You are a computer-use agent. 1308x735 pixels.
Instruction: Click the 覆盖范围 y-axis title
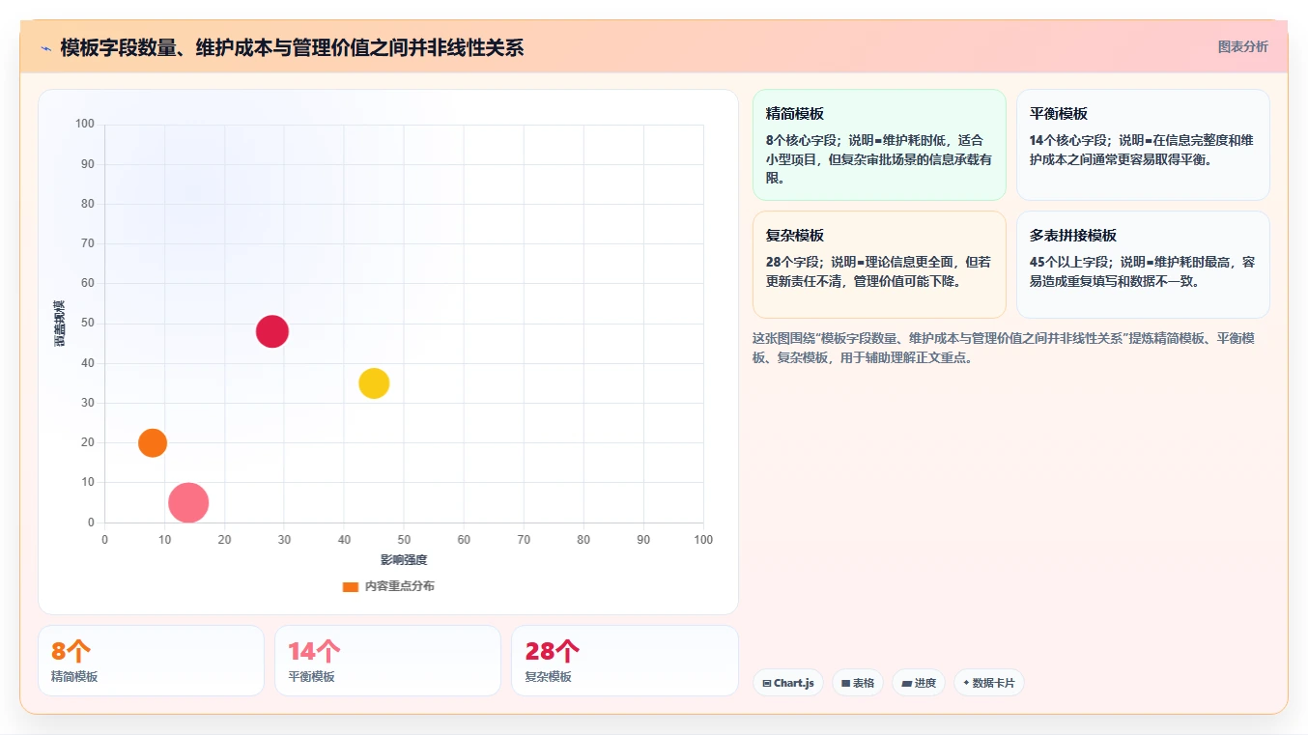coord(60,324)
